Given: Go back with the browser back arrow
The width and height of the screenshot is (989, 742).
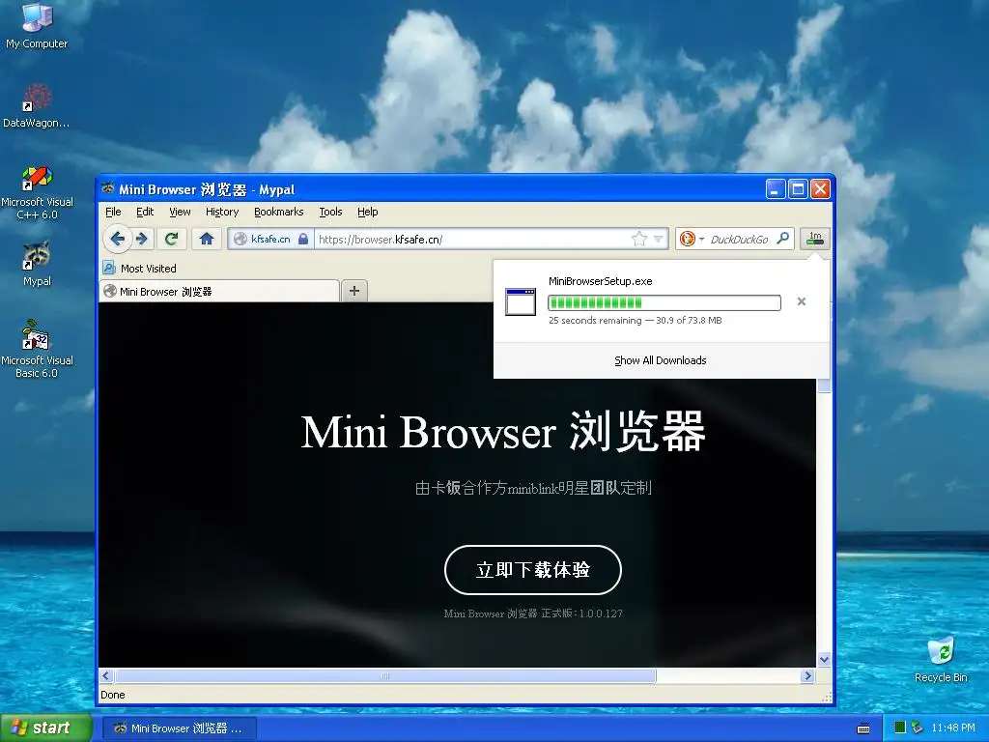Looking at the screenshot, I should tap(117, 239).
